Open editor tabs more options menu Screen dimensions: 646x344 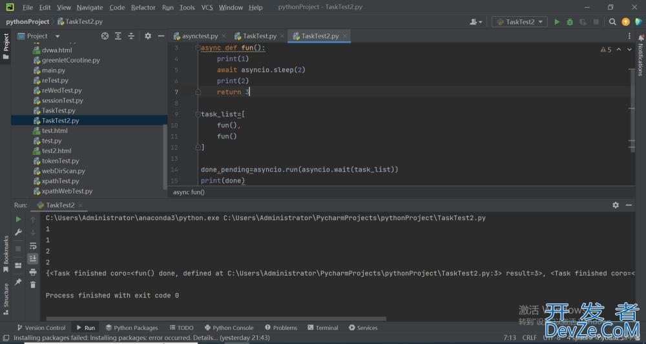tap(629, 36)
